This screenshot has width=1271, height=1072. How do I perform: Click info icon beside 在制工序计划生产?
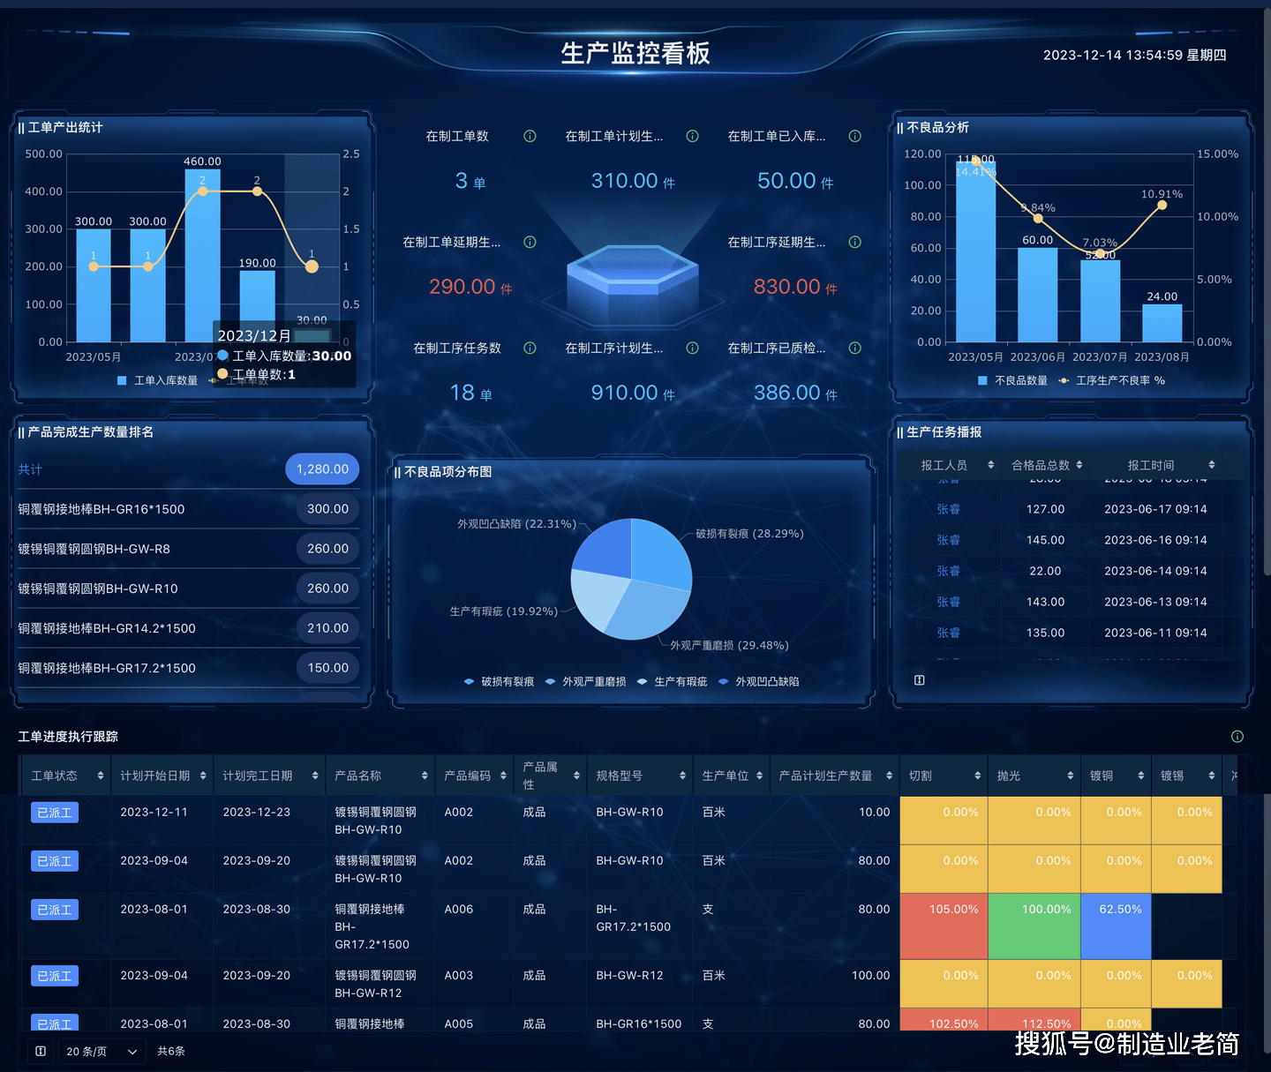tap(692, 348)
